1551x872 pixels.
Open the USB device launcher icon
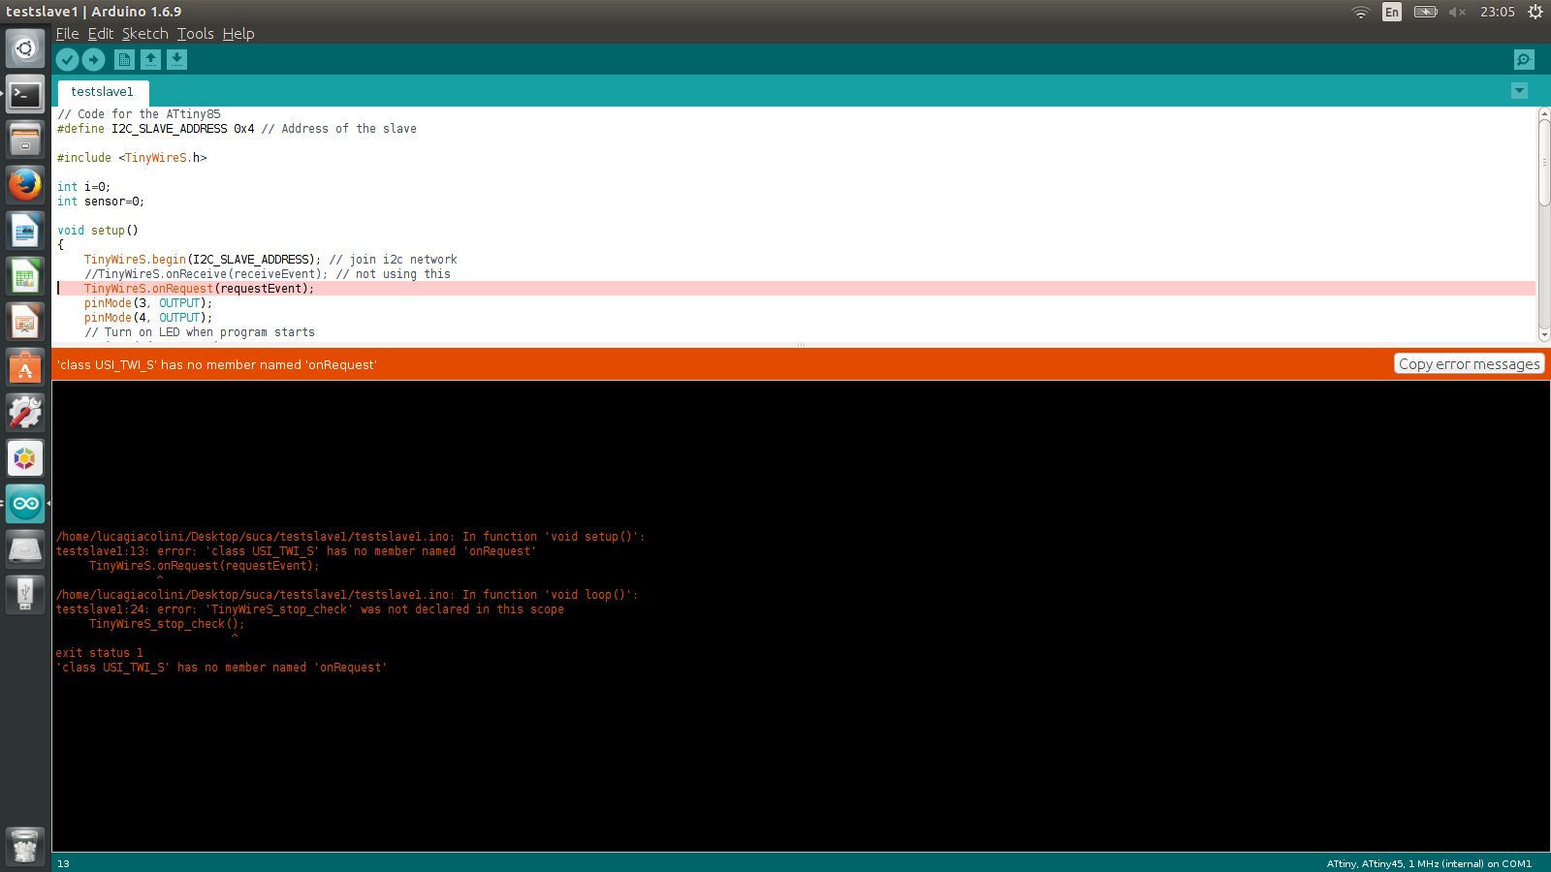(25, 595)
